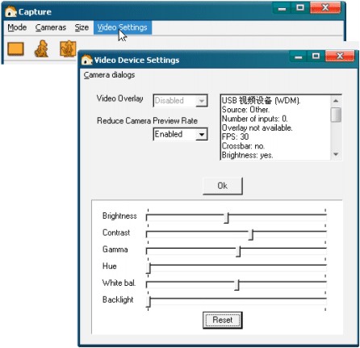Click the device info scrollbar down arrow
360x348 pixels.
336,154
